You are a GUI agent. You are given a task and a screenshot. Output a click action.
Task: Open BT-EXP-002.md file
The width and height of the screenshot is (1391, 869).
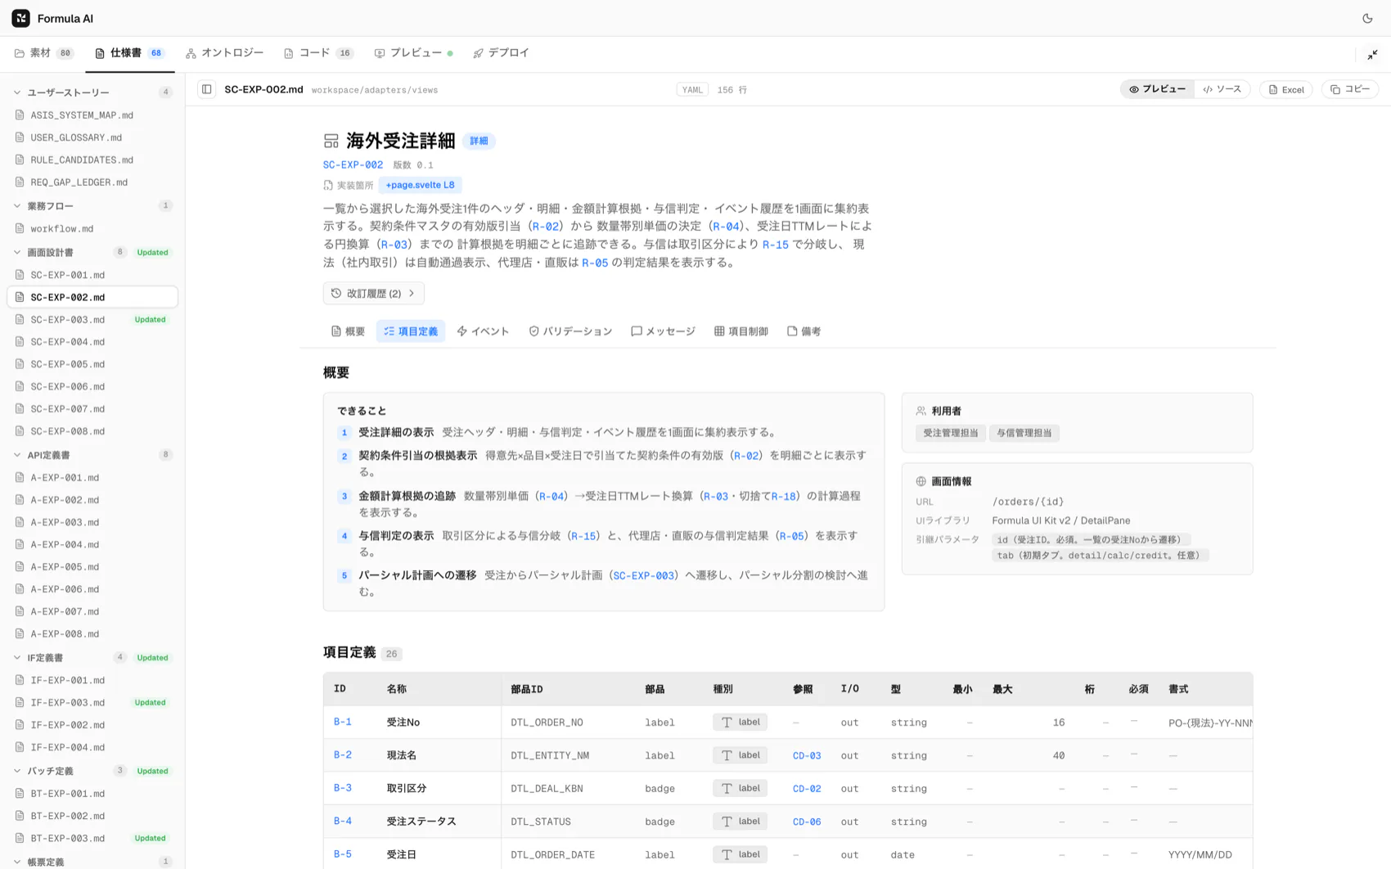pyautogui.click(x=92, y=816)
